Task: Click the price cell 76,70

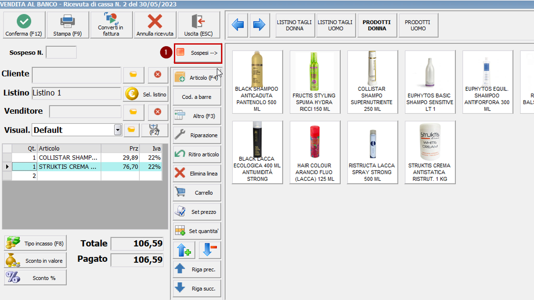Action: 120,167
